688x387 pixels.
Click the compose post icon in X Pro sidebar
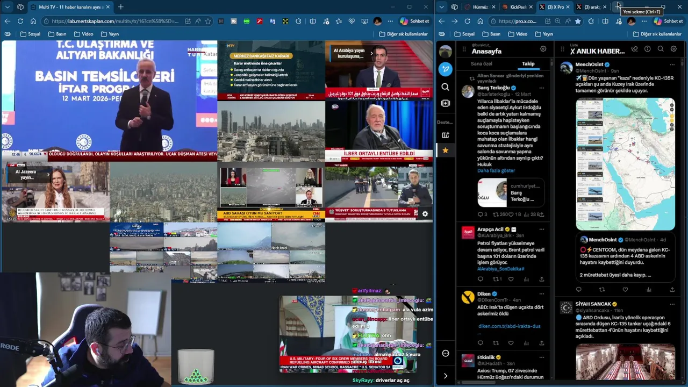445,69
